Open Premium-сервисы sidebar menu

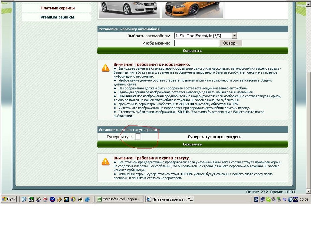(x=58, y=17)
